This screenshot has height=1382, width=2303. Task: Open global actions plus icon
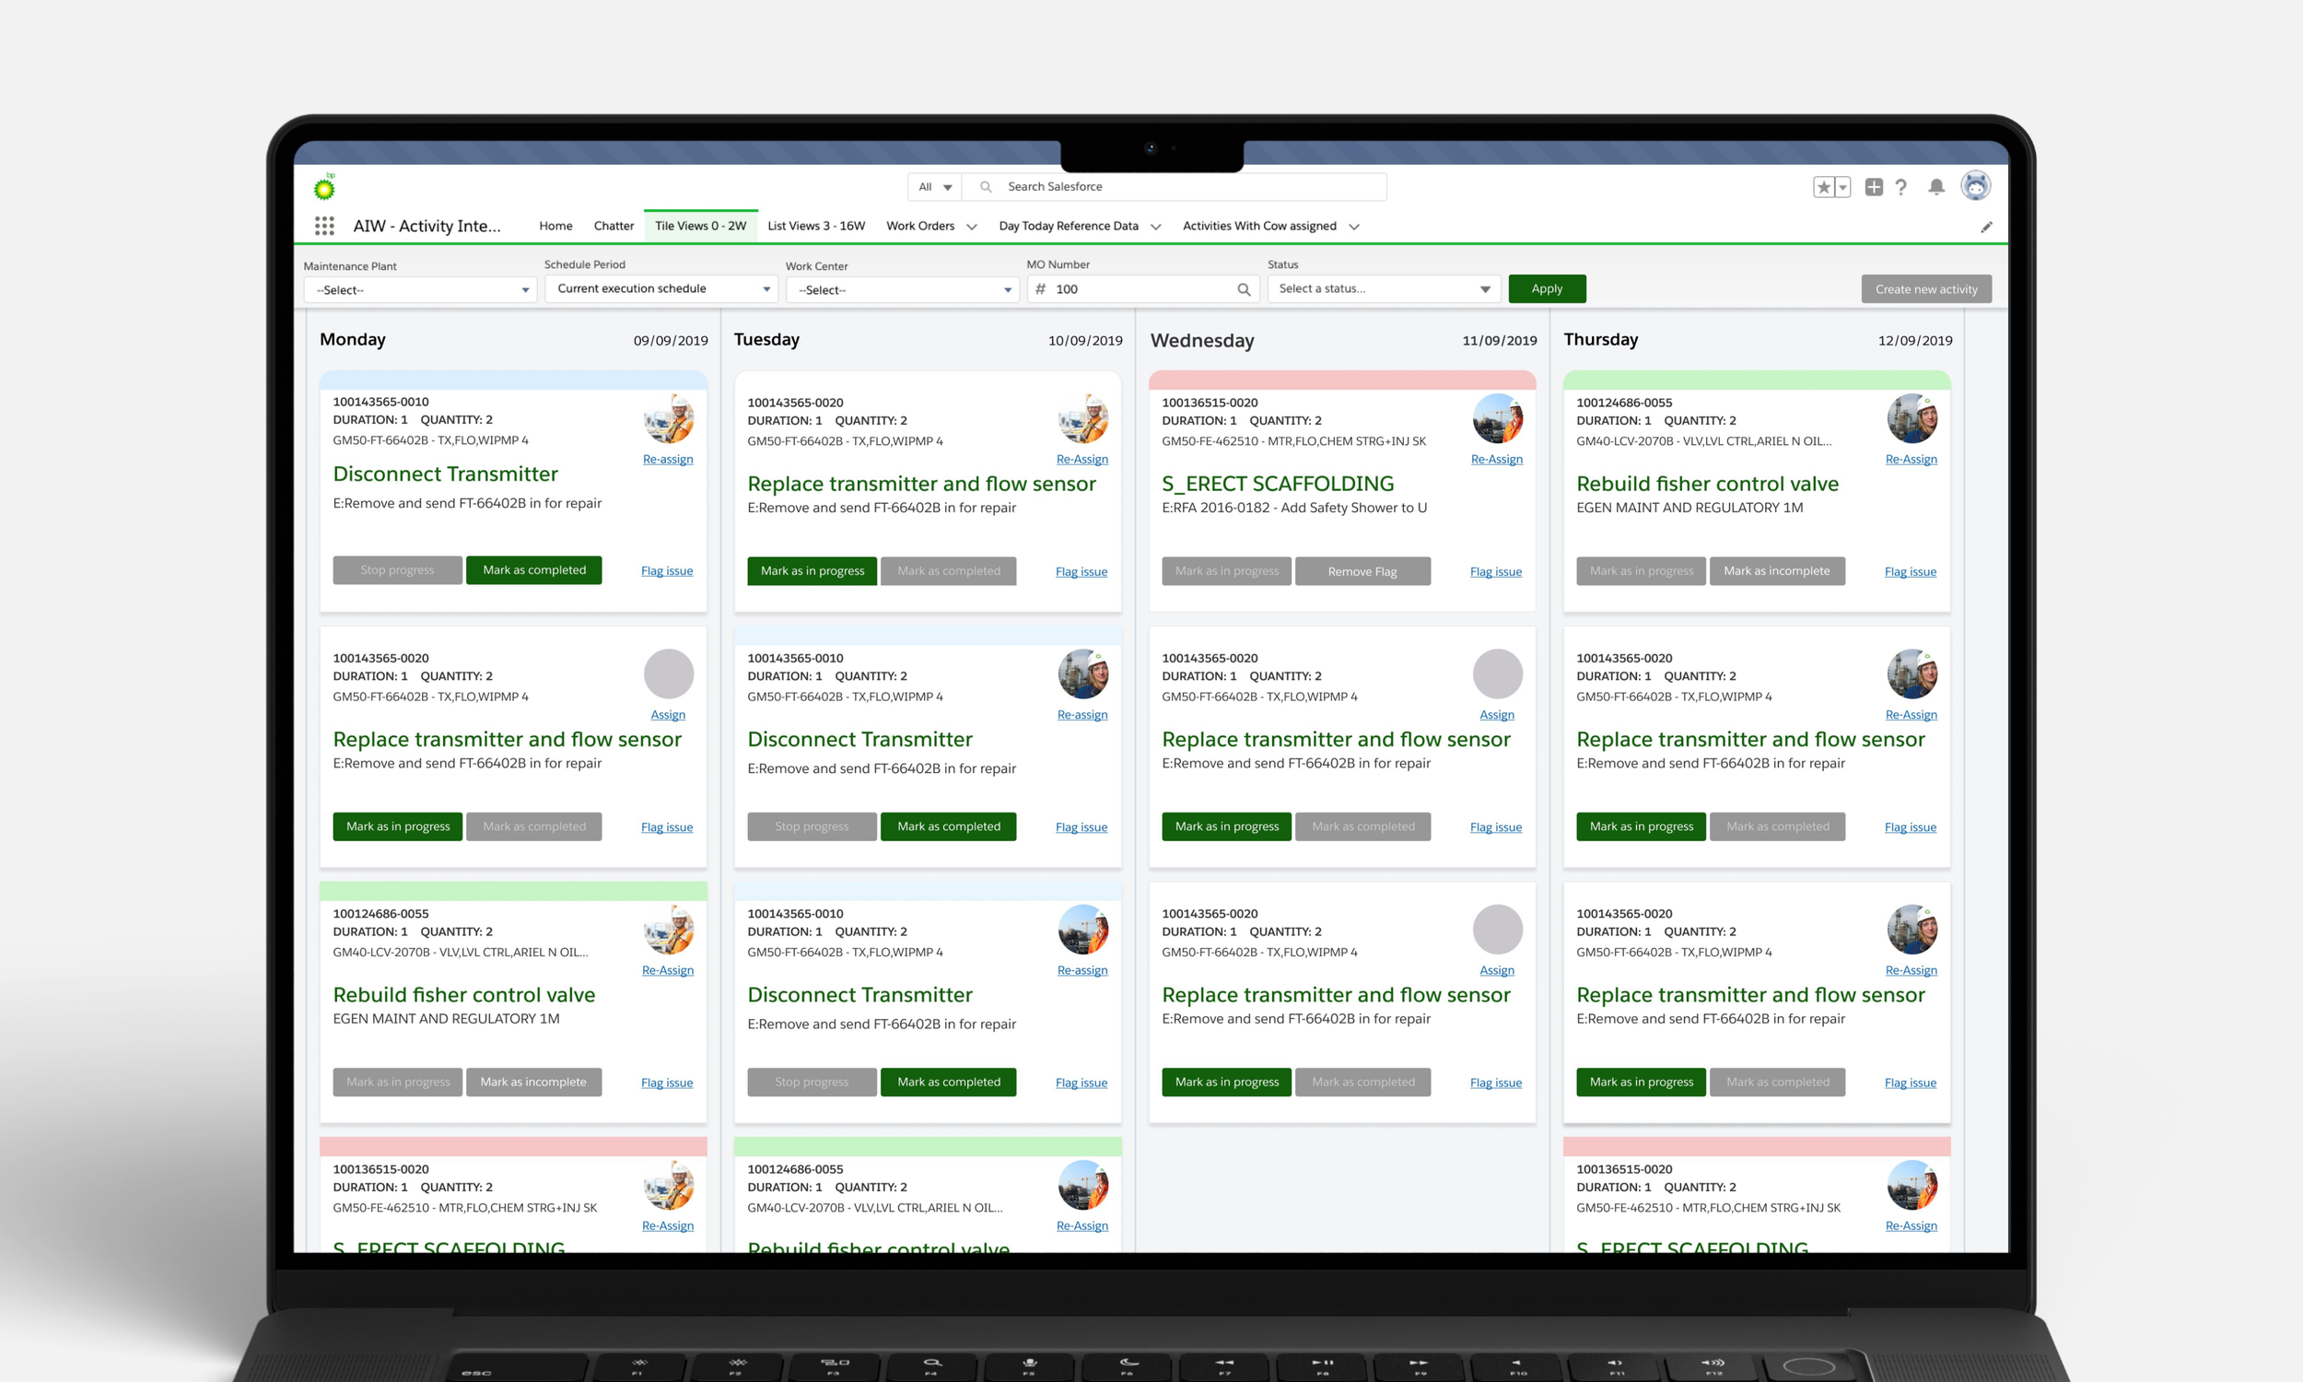[1874, 187]
